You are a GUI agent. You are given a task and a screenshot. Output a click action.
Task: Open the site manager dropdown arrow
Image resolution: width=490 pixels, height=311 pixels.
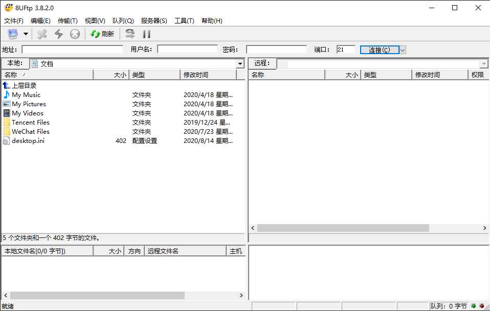[x=26, y=34]
